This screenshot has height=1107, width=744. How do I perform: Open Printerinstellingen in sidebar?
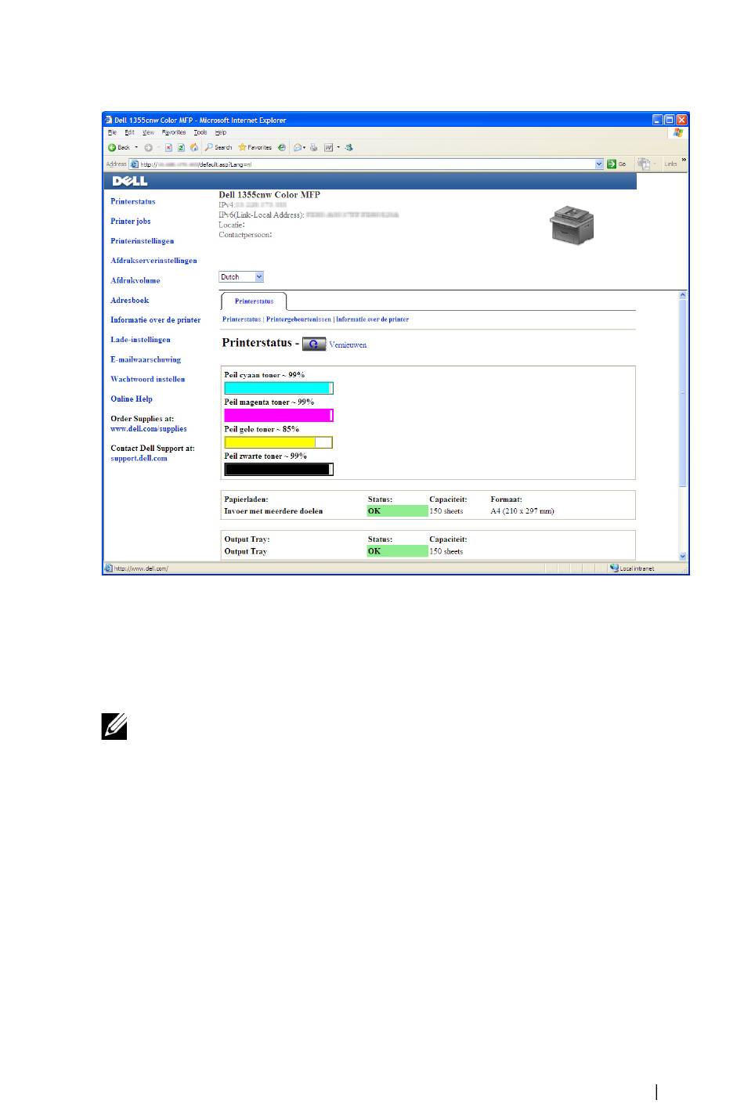143,241
